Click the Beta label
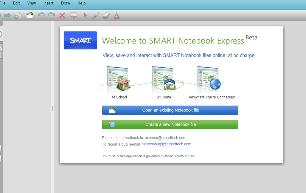The image size is (306, 193). (251, 37)
